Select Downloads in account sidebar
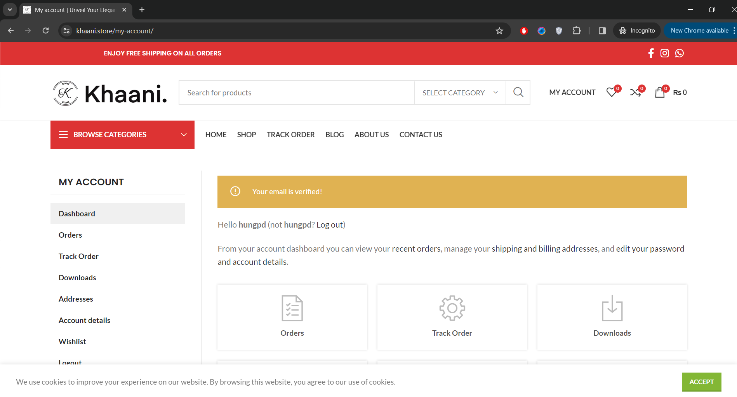 click(x=118, y=278)
